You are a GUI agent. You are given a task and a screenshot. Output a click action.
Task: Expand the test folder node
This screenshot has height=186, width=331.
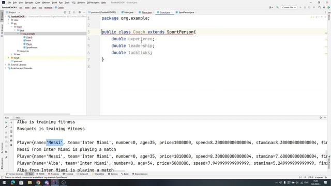tap(12, 54)
